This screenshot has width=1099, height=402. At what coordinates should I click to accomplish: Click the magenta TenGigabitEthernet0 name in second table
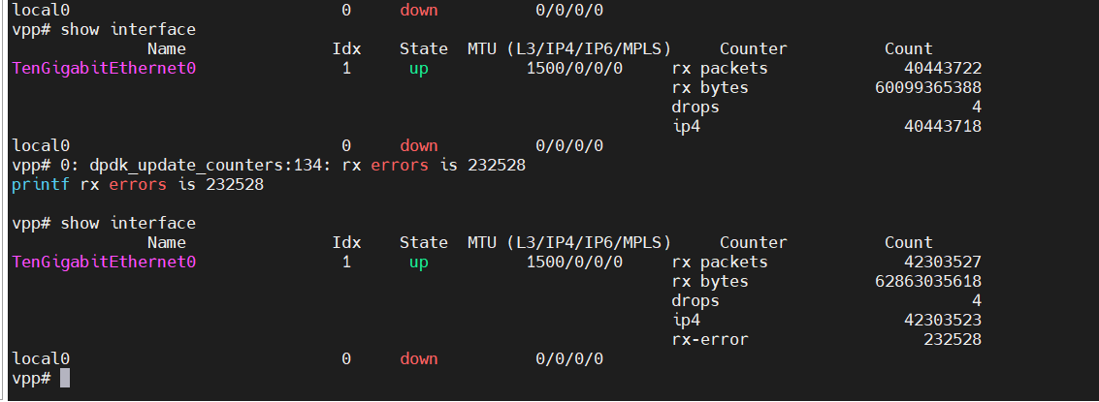tap(105, 262)
